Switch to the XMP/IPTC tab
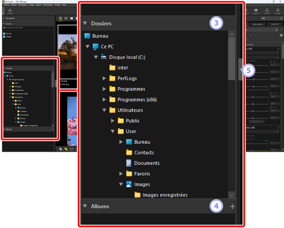This screenshot has height=228, width=284. tap(275, 24)
